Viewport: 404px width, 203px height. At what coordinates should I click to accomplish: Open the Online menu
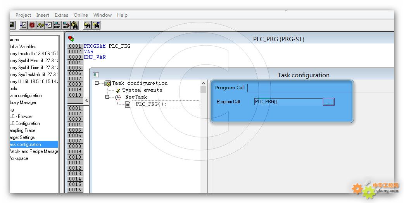coord(81,15)
